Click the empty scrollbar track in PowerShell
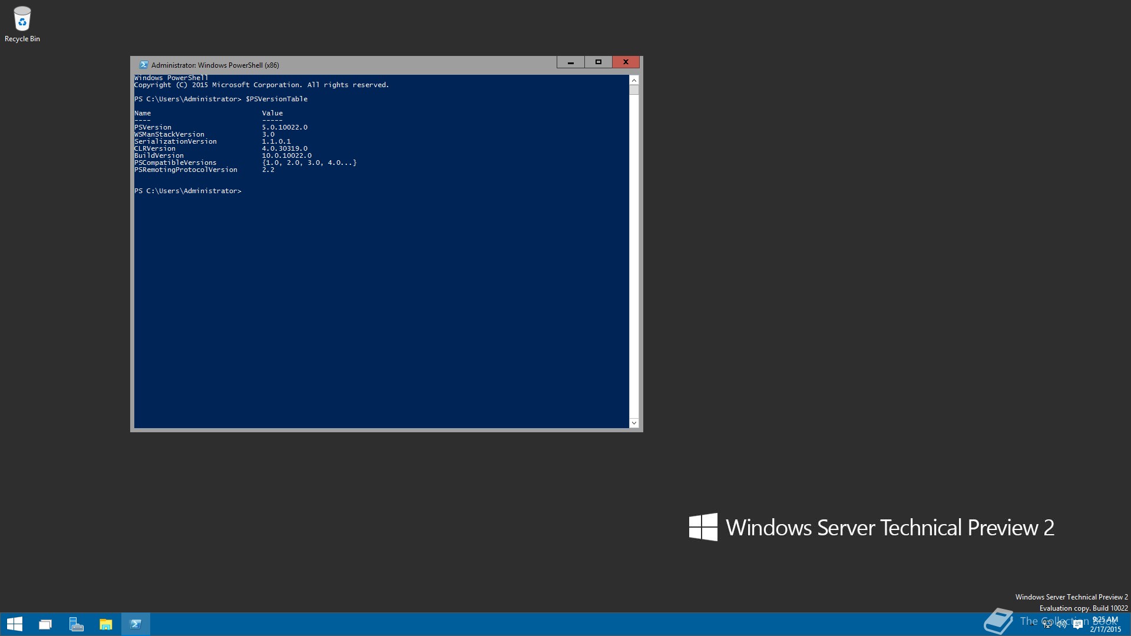The width and height of the screenshot is (1131, 636). (x=634, y=256)
